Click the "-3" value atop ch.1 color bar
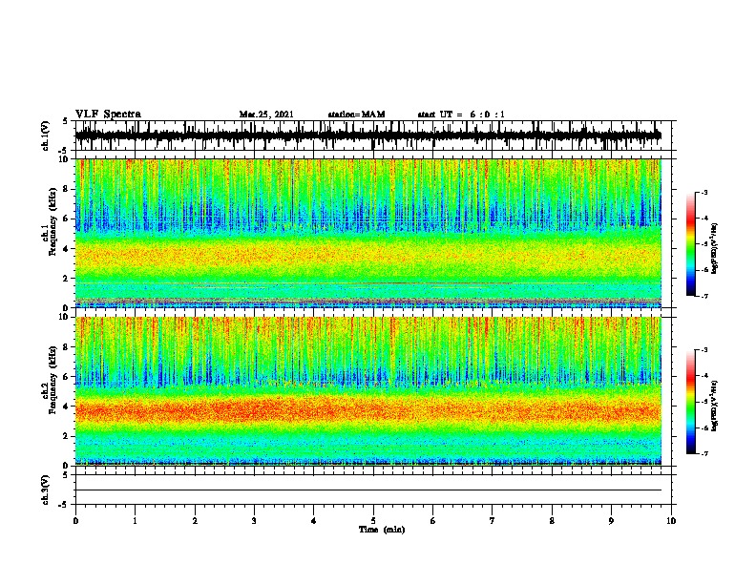This screenshot has width=756, height=584. (x=703, y=192)
